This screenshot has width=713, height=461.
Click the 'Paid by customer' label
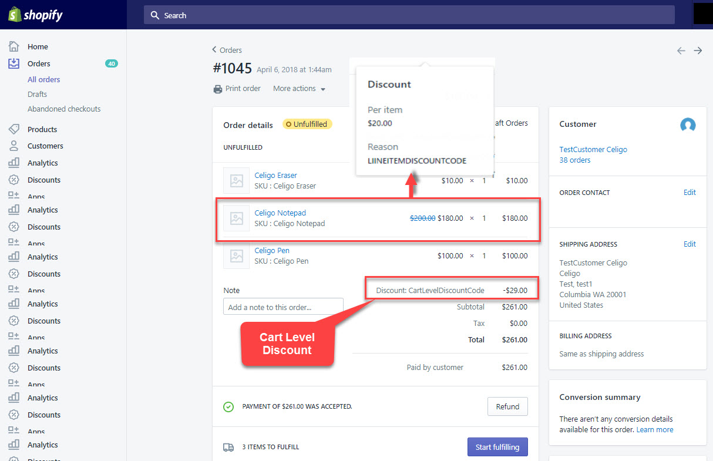click(435, 367)
